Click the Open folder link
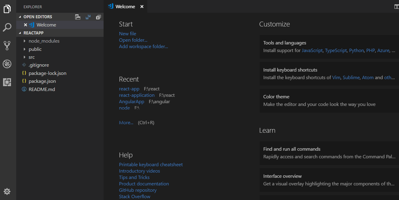The width and height of the screenshot is (399, 200). pyautogui.click(x=133, y=40)
